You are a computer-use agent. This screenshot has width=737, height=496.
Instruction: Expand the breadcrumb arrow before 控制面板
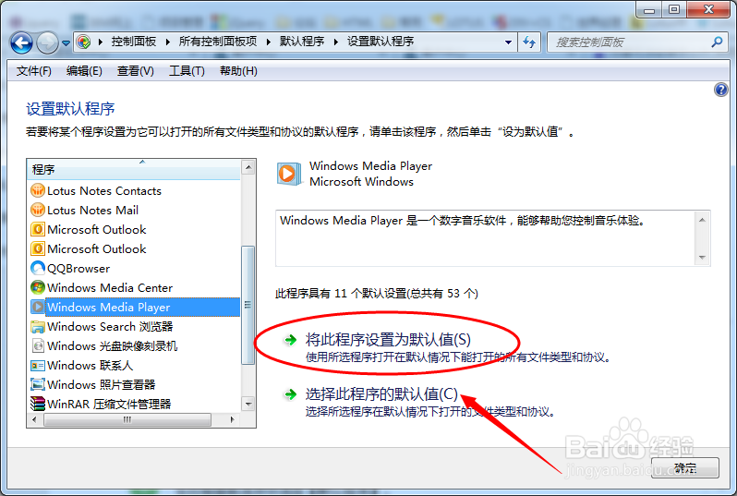[x=101, y=42]
